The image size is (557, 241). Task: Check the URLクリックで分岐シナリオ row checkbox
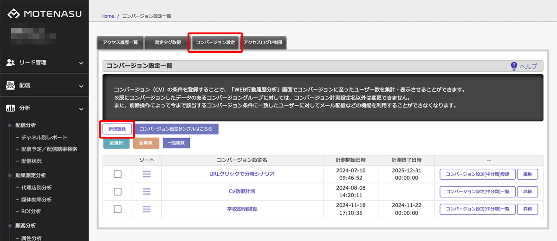coord(117,174)
